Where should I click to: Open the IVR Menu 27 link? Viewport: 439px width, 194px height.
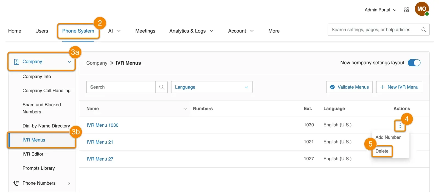click(100, 159)
